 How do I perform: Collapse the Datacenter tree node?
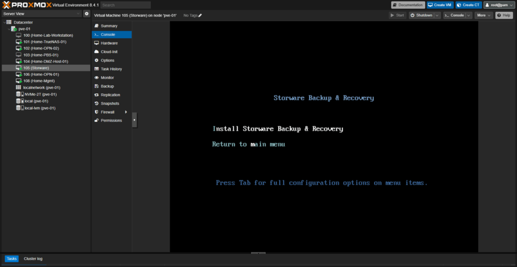click(4, 22)
